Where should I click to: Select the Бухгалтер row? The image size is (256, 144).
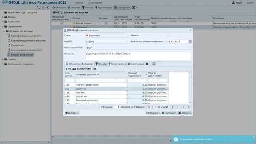(x=116, y=96)
